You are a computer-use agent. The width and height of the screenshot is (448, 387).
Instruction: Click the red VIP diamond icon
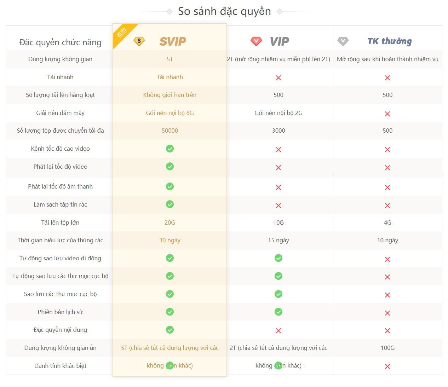point(256,41)
